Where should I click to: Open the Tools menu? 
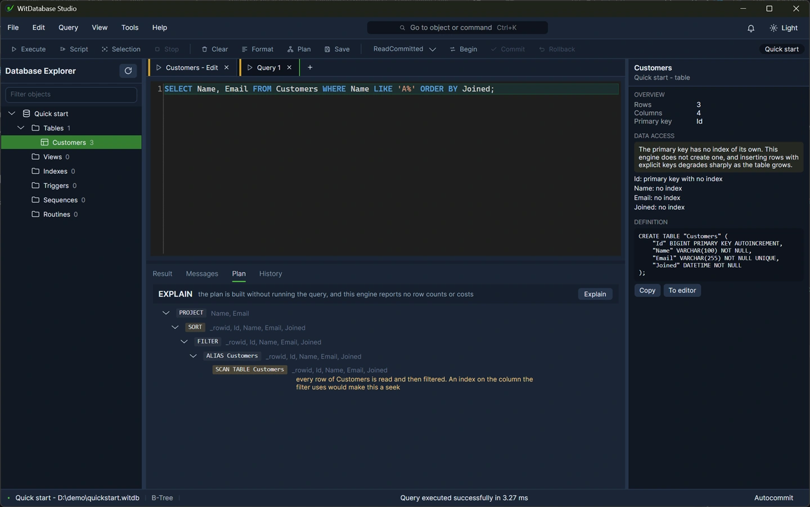(130, 28)
